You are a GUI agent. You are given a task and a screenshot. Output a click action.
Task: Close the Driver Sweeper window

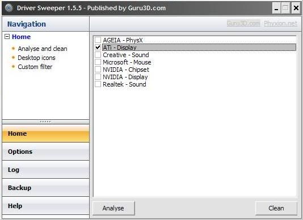296,8
